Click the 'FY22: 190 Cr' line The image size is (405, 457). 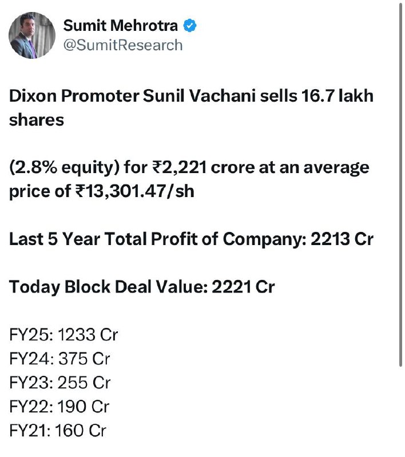point(59,407)
